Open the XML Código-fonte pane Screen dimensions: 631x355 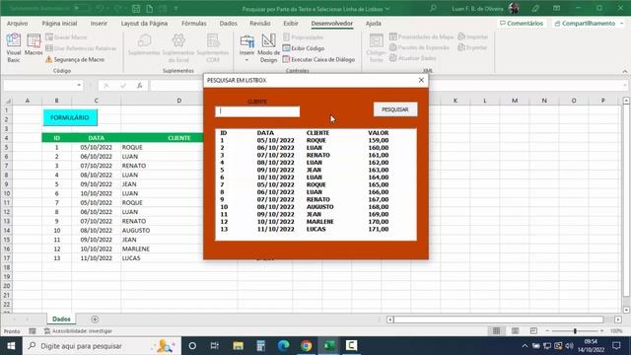tap(376, 48)
